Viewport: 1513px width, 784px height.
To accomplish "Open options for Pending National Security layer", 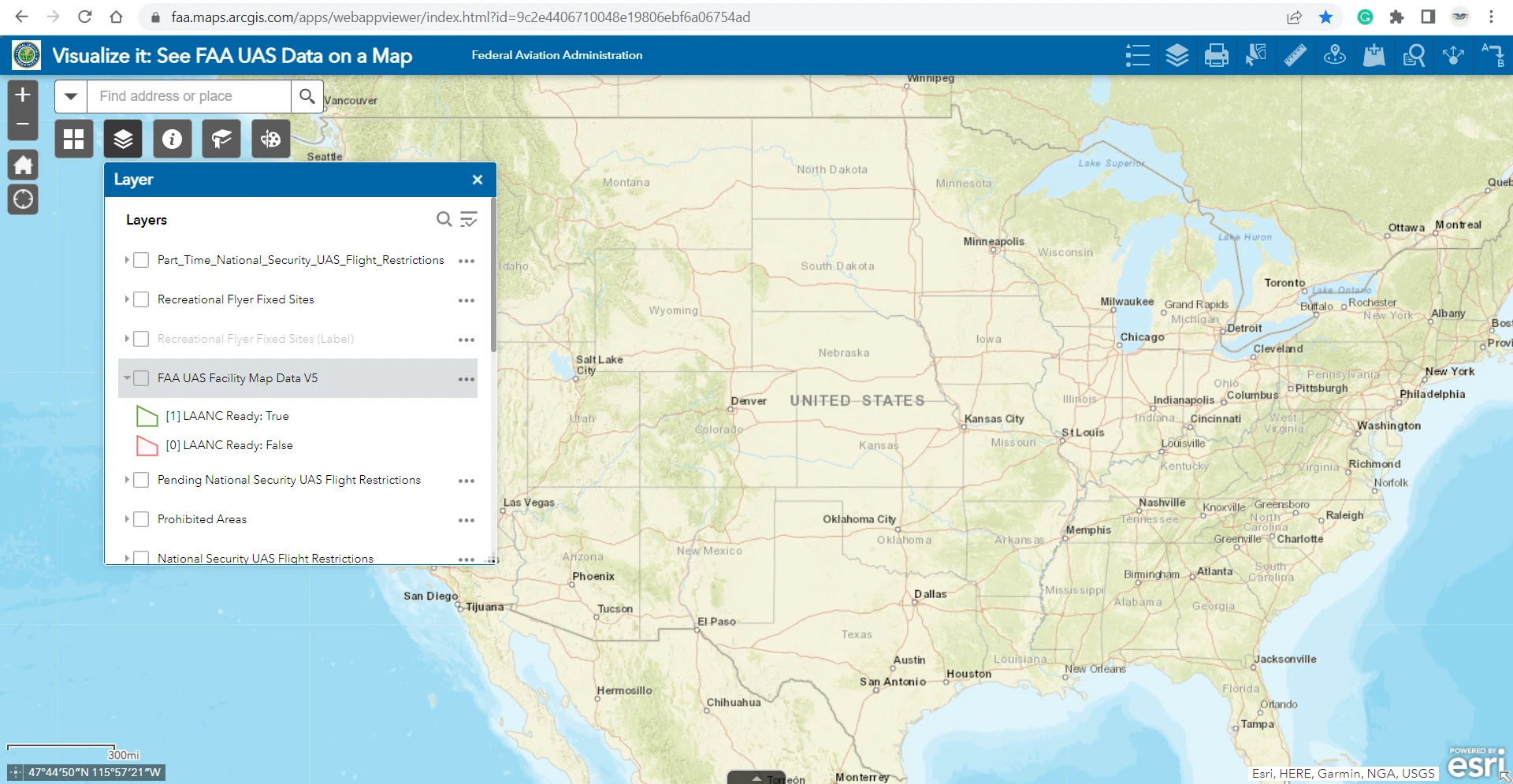I will pos(467,481).
